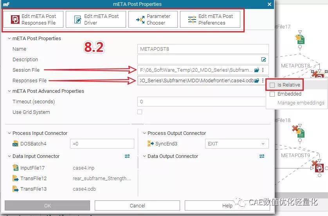Open Edit mETA Post Driver

click(x=96, y=19)
